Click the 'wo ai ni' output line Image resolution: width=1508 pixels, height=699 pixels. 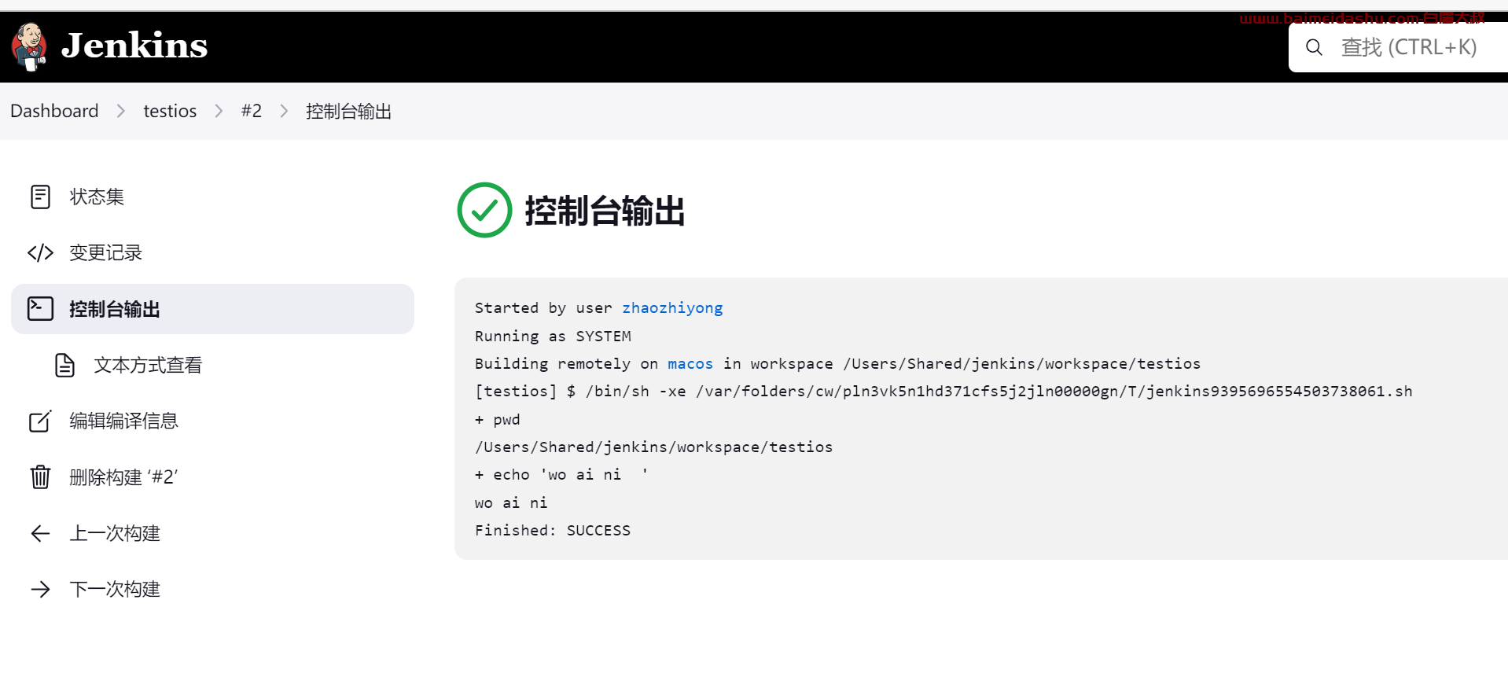pos(511,502)
